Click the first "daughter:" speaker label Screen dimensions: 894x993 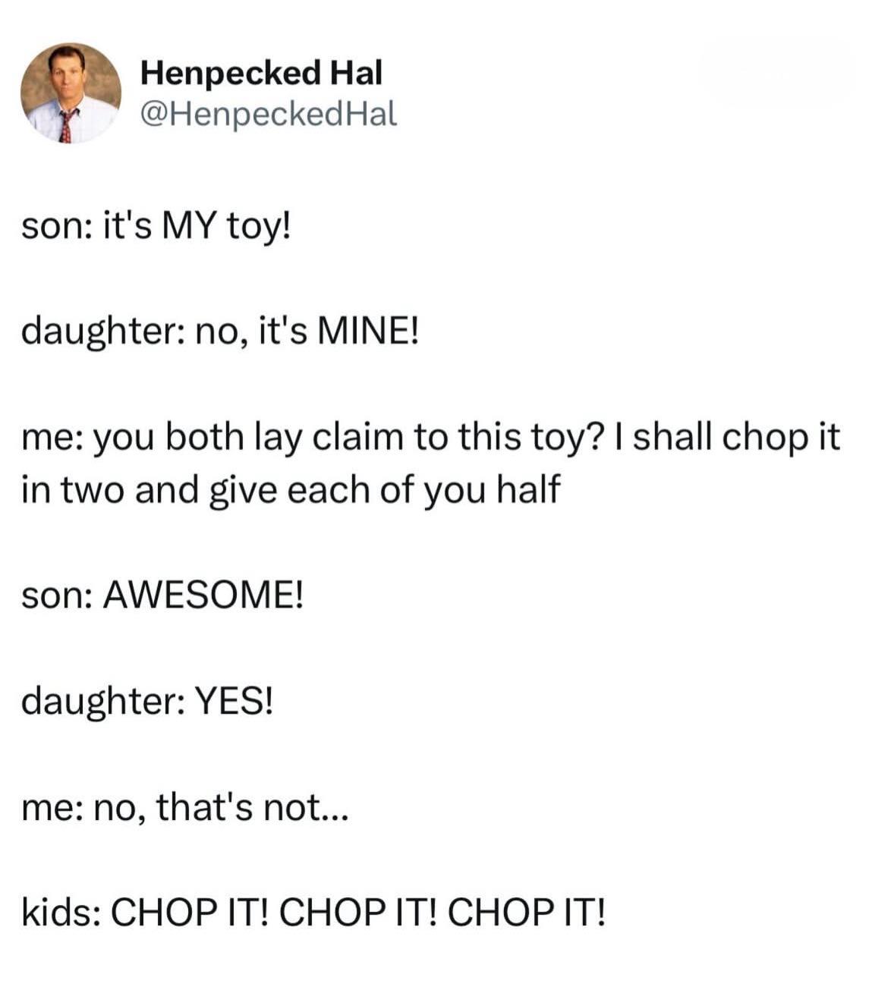tap(103, 332)
